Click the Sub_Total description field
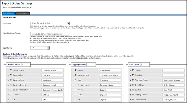Image resolution: width=187 pixels, height=103 pixels. (x=174, y=90)
